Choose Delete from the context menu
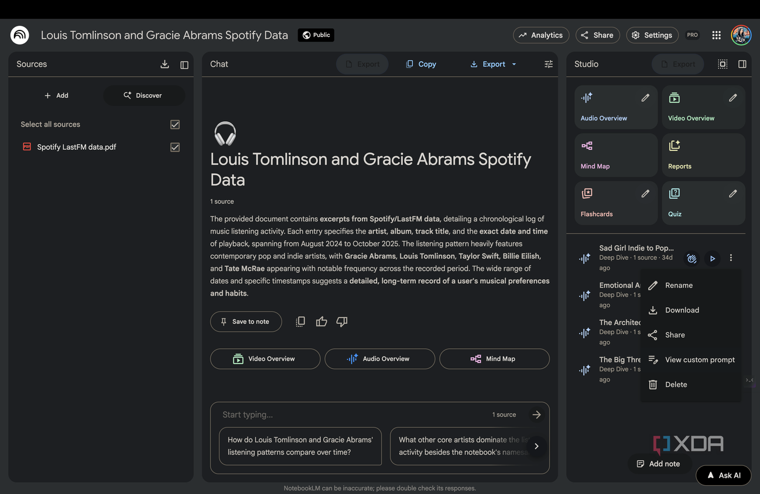The width and height of the screenshot is (760, 494). pos(691,385)
